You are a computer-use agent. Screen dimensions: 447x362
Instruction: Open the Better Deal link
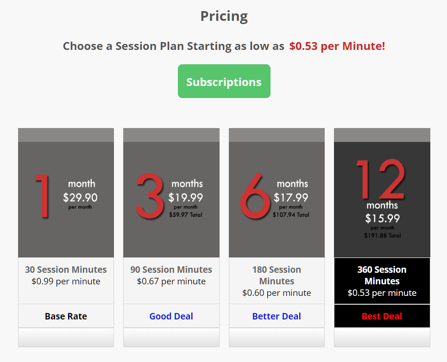[x=277, y=316]
